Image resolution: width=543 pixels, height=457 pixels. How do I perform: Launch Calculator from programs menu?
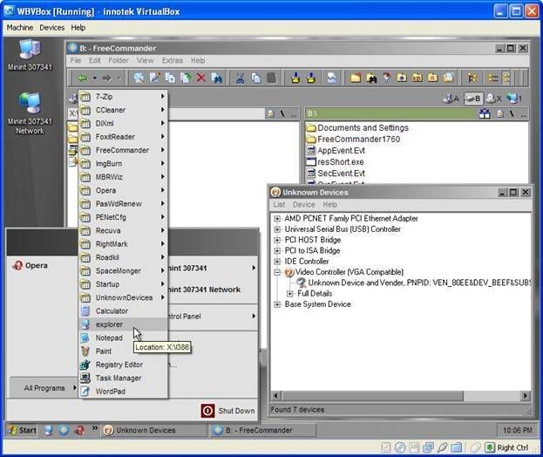tap(123, 311)
